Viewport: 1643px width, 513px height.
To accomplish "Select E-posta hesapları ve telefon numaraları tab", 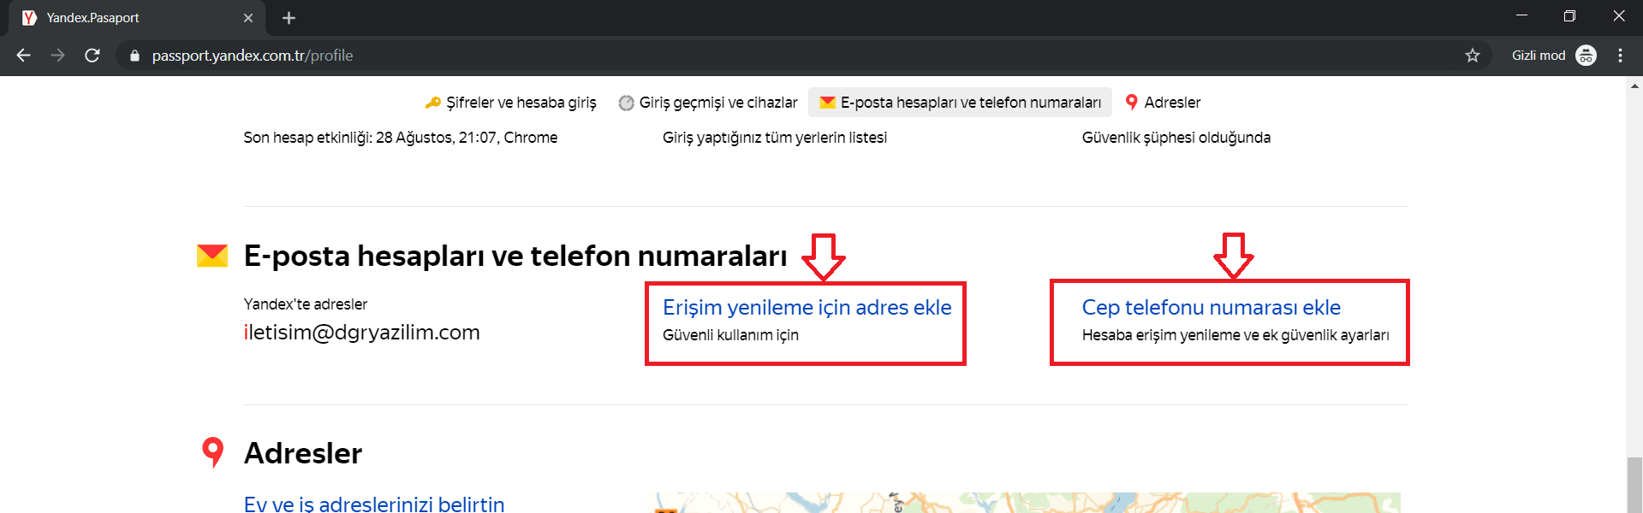I will tap(961, 103).
